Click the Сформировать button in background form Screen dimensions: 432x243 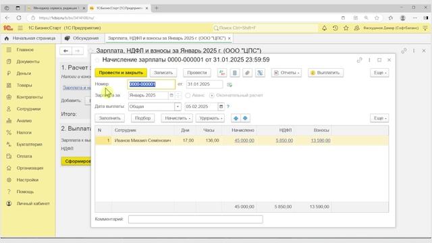tap(76, 161)
